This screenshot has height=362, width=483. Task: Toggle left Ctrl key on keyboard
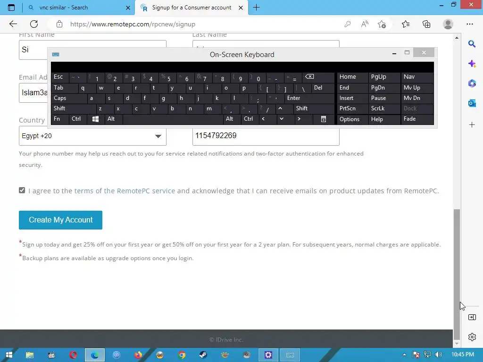pyautogui.click(x=78, y=119)
